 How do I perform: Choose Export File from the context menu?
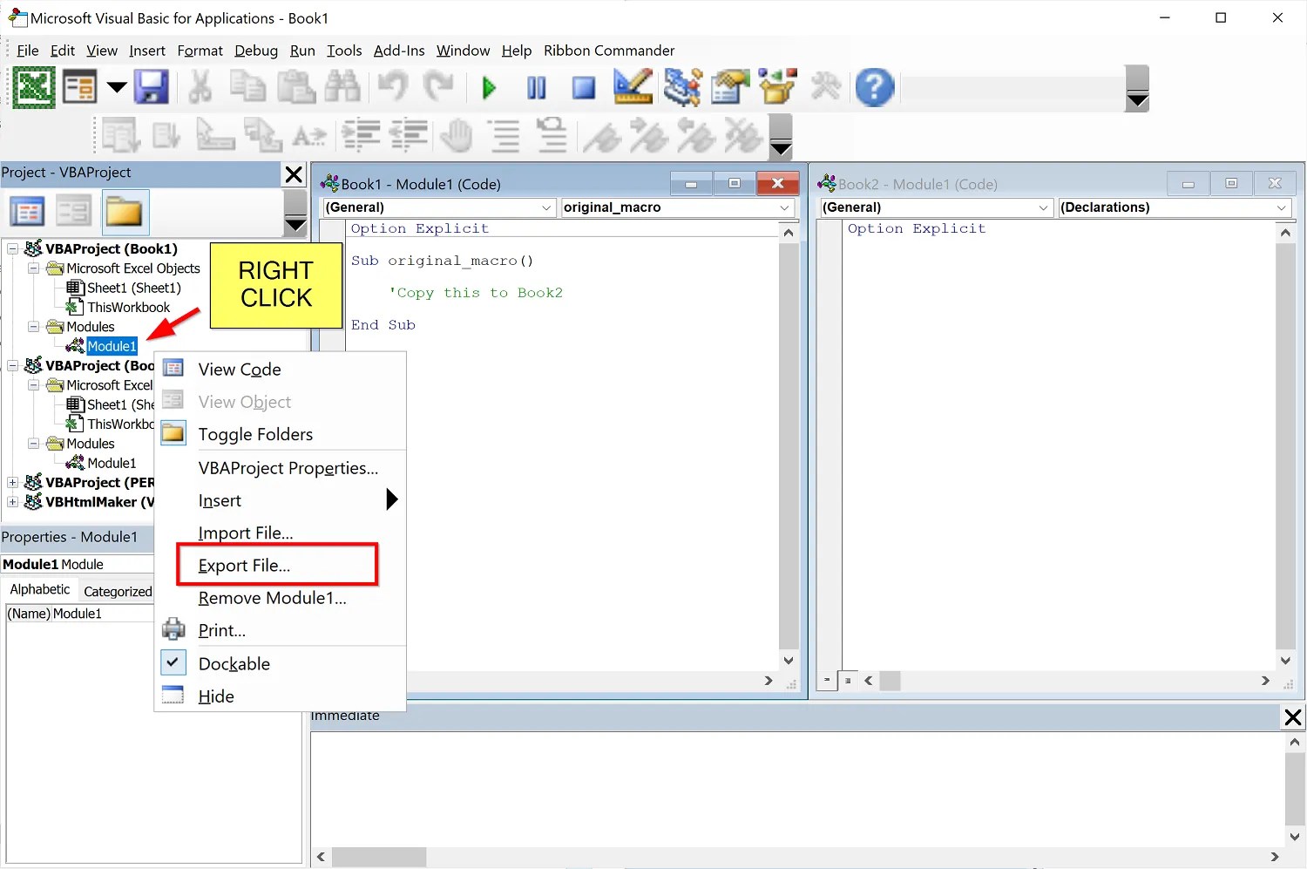(242, 565)
